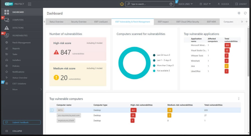Screen dimensions: 251x136
Task: Click the Submit Feedback button
Action: coord(22,122)
